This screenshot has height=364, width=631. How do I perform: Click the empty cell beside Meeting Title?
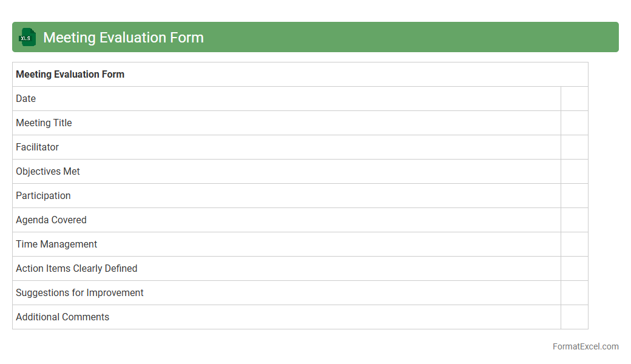click(574, 123)
